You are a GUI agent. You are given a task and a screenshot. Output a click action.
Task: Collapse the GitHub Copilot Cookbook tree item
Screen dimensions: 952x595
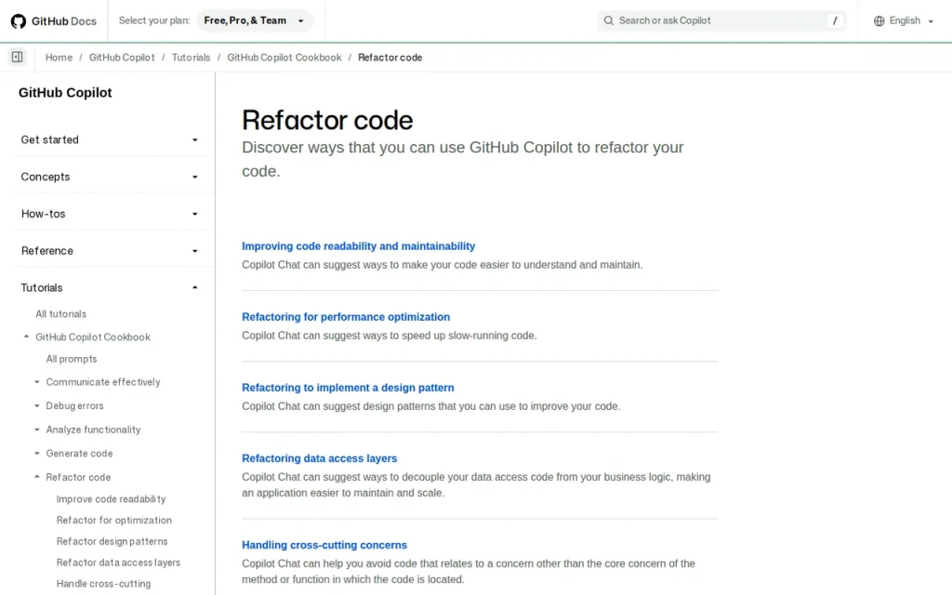click(26, 337)
